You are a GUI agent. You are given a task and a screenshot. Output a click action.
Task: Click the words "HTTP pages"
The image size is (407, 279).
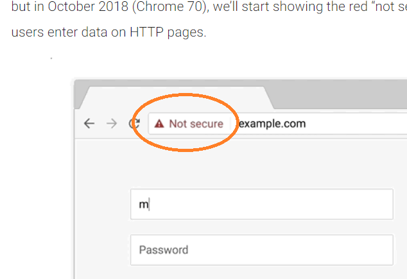point(168,33)
